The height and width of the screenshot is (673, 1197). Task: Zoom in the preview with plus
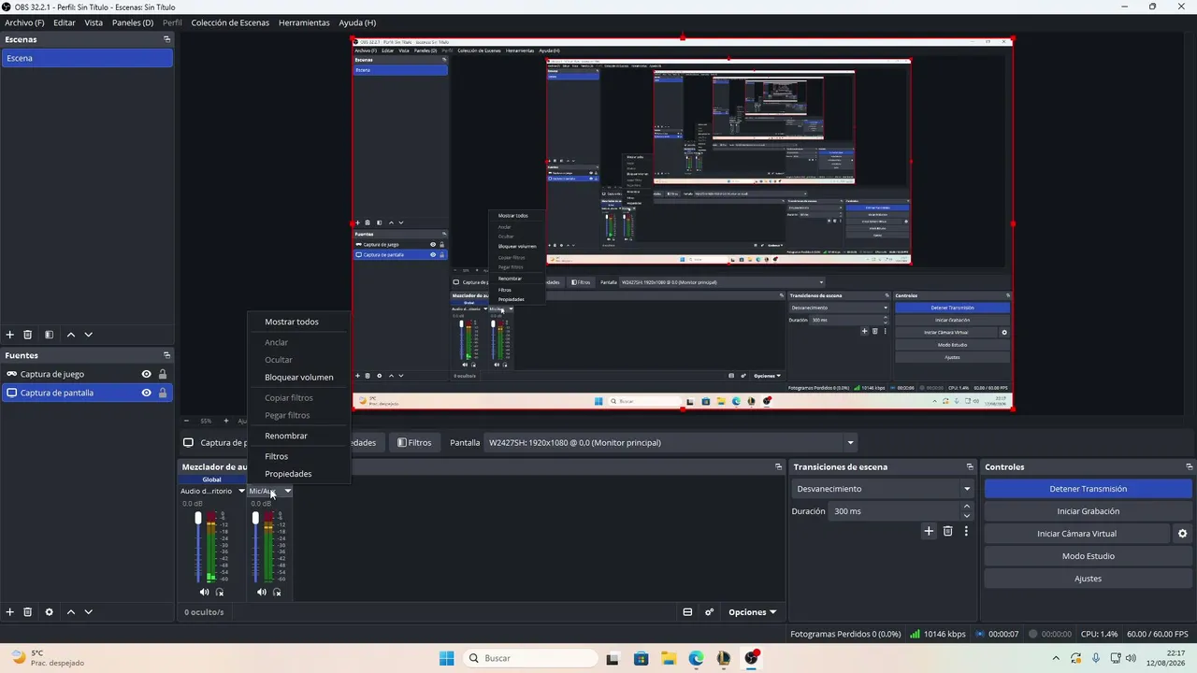(x=225, y=421)
